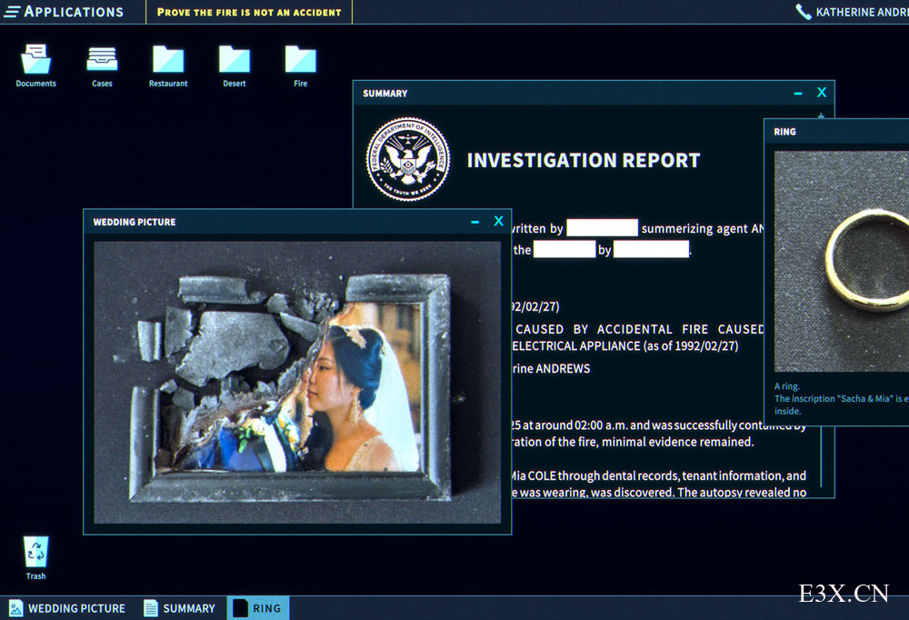Switch to Ring taskbar tab
The image size is (909, 620).
(x=258, y=608)
